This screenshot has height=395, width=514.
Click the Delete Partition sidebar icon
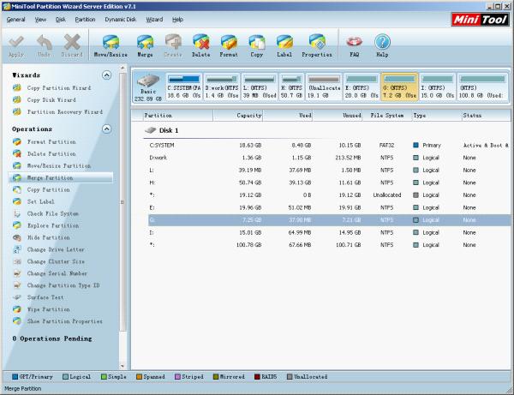point(17,153)
